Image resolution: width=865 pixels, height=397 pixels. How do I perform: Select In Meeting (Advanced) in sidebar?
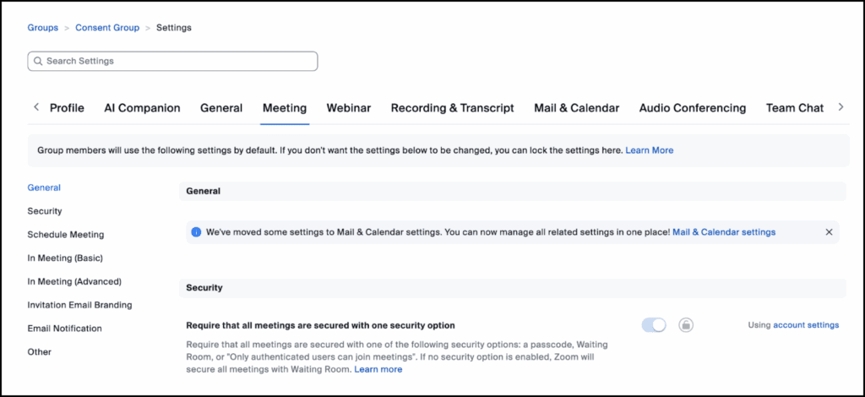(x=74, y=281)
